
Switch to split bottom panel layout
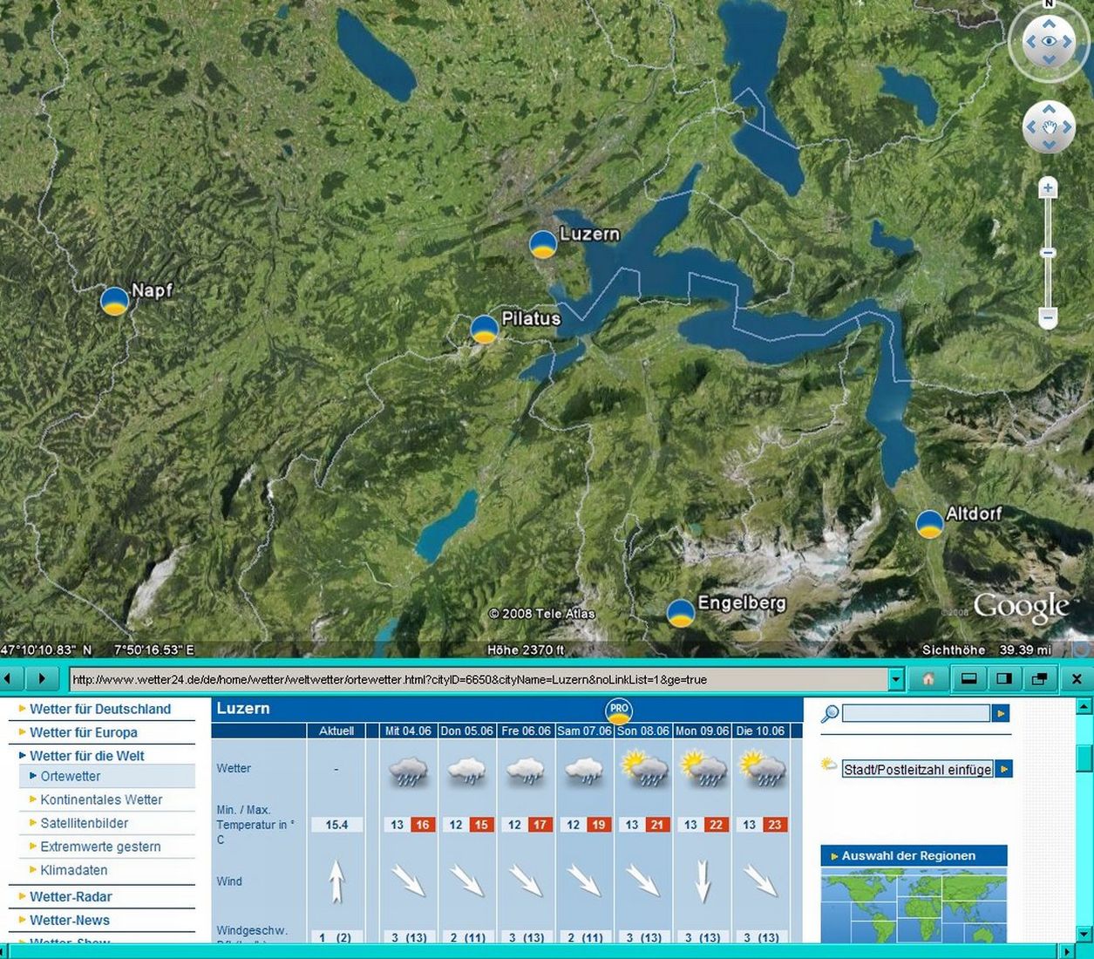coord(968,679)
